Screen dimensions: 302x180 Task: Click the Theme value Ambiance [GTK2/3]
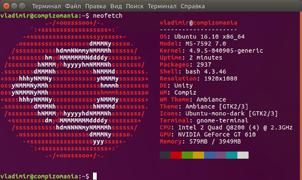click(217, 106)
